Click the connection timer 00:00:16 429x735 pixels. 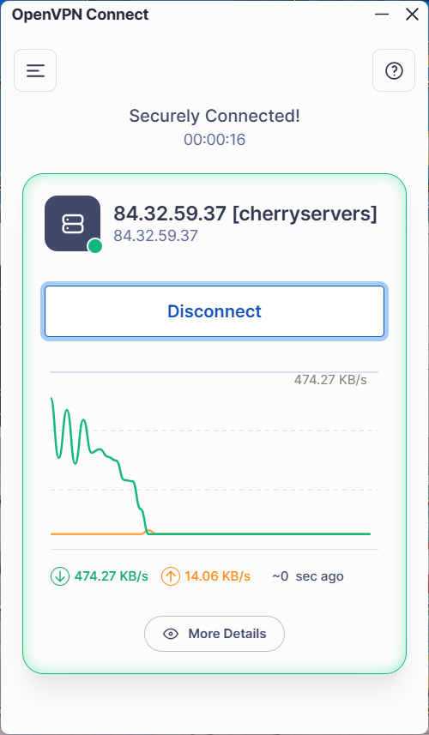pos(214,140)
